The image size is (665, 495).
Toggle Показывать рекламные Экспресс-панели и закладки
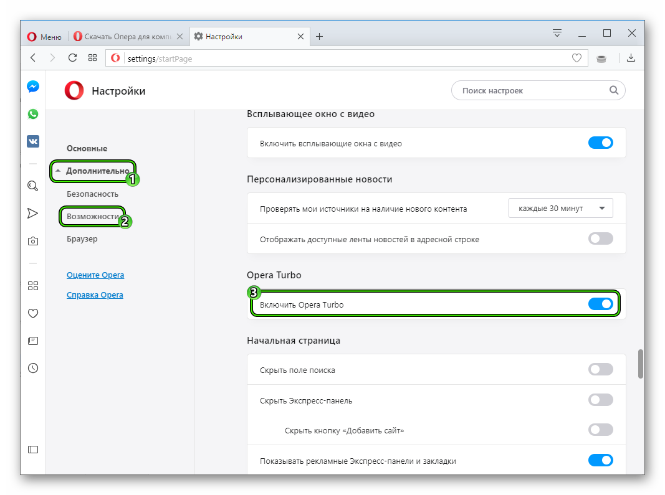coord(601,460)
